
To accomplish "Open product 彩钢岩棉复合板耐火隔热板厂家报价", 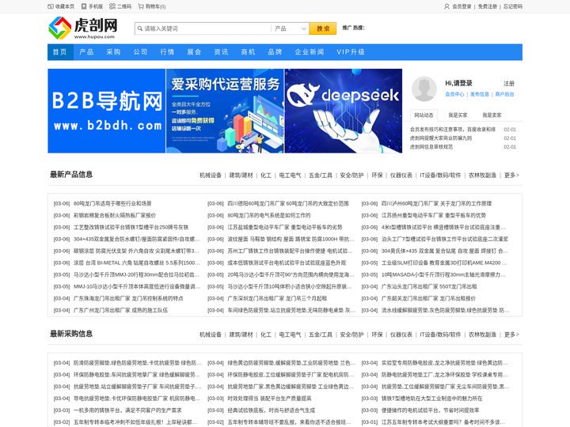I will click(115, 215).
